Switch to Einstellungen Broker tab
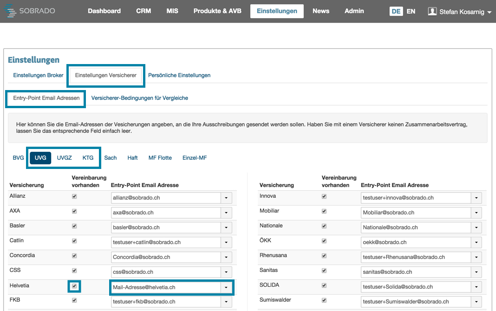Screen dimensions: 496x311 (38, 75)
